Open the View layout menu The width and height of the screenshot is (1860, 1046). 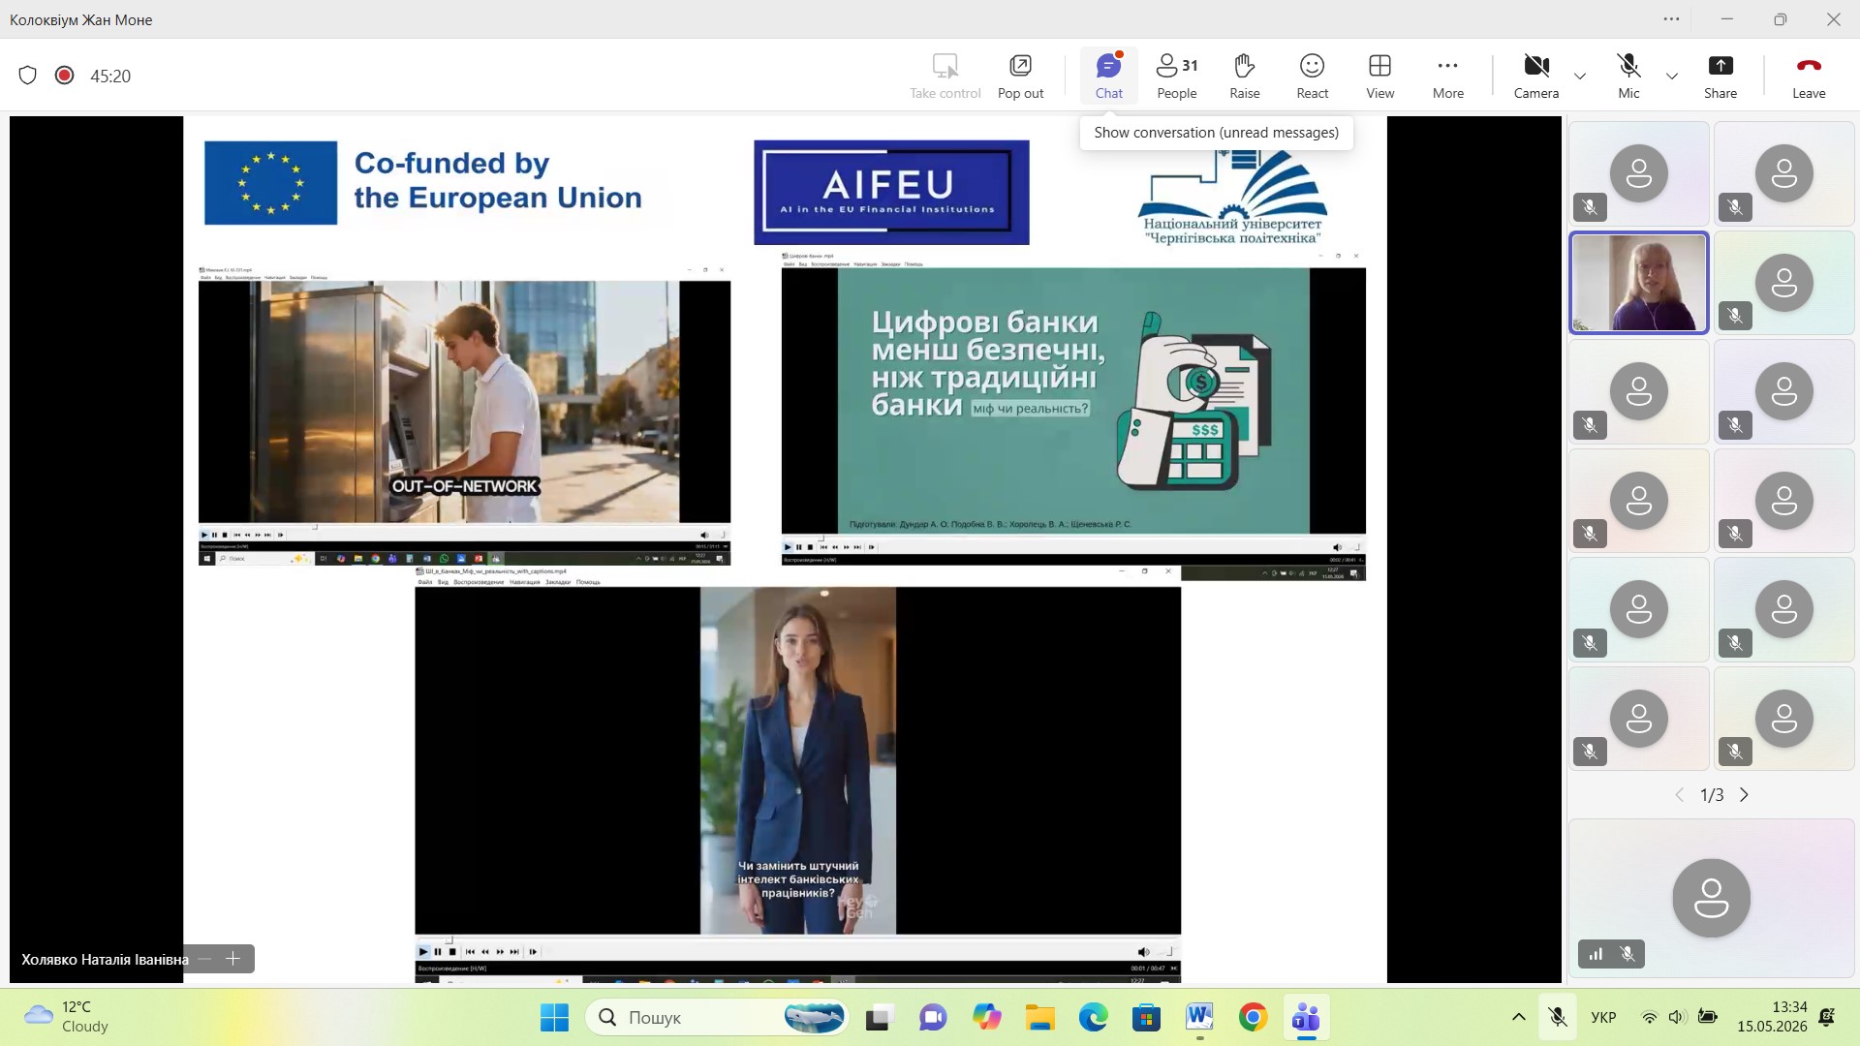[1380, 77]
